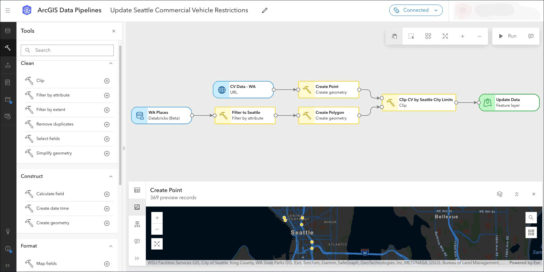
Task: Select the pan hand tool
Action: click(394, 36)
